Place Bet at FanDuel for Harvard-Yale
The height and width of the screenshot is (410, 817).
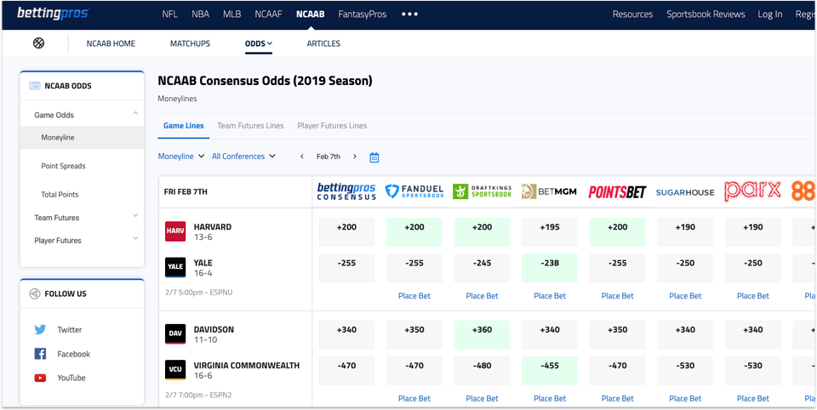414,296
